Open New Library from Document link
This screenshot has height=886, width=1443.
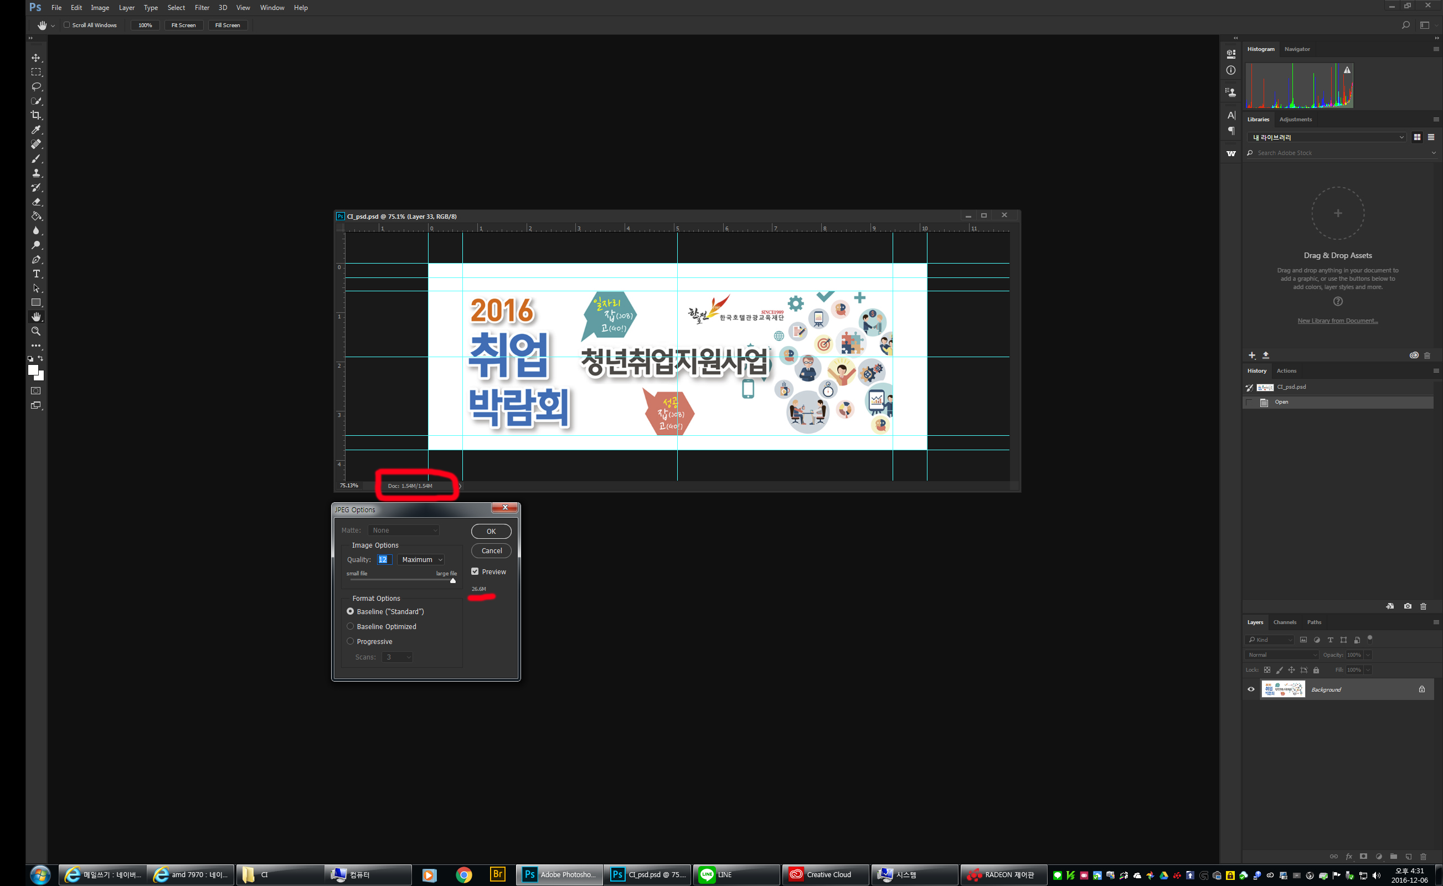point(1337,321)
